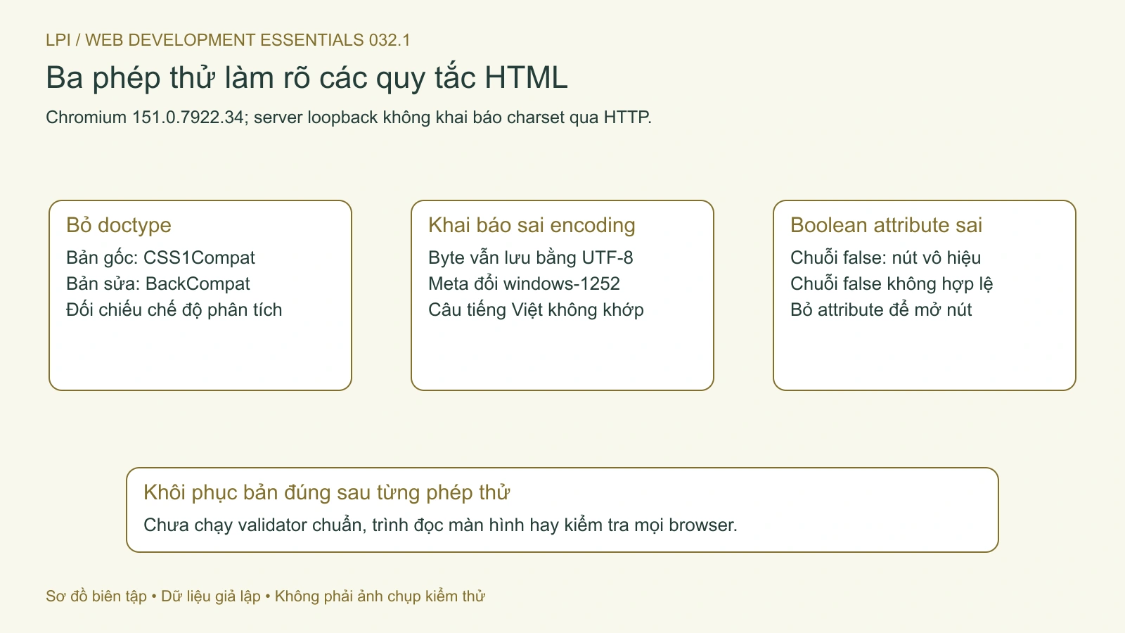This screenshot has height=633, width=1125.
Task: Select the line starting "Chưa chạy validator chuẩn"
Action: click(440, 525)
